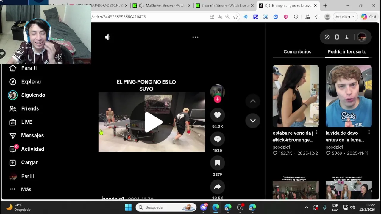This screenshot has height=214, width=381.
Task: Add page to favorites star icon
Action: tap(235, 17)
